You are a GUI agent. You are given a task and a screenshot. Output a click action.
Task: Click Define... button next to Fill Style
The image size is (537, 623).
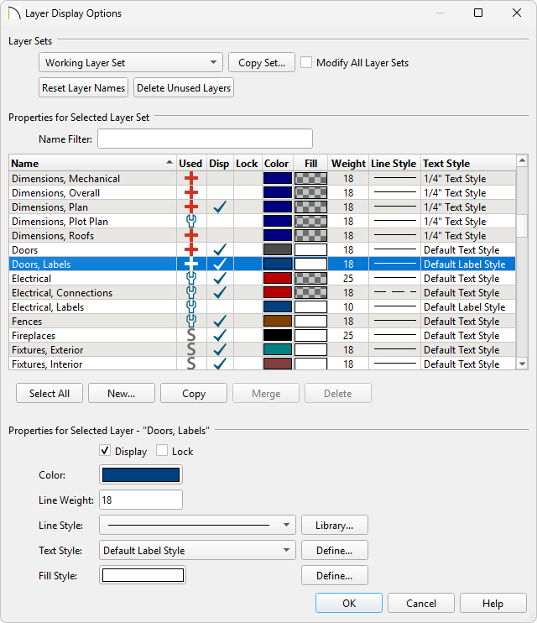pyautogui.click(x=335, y=575)
